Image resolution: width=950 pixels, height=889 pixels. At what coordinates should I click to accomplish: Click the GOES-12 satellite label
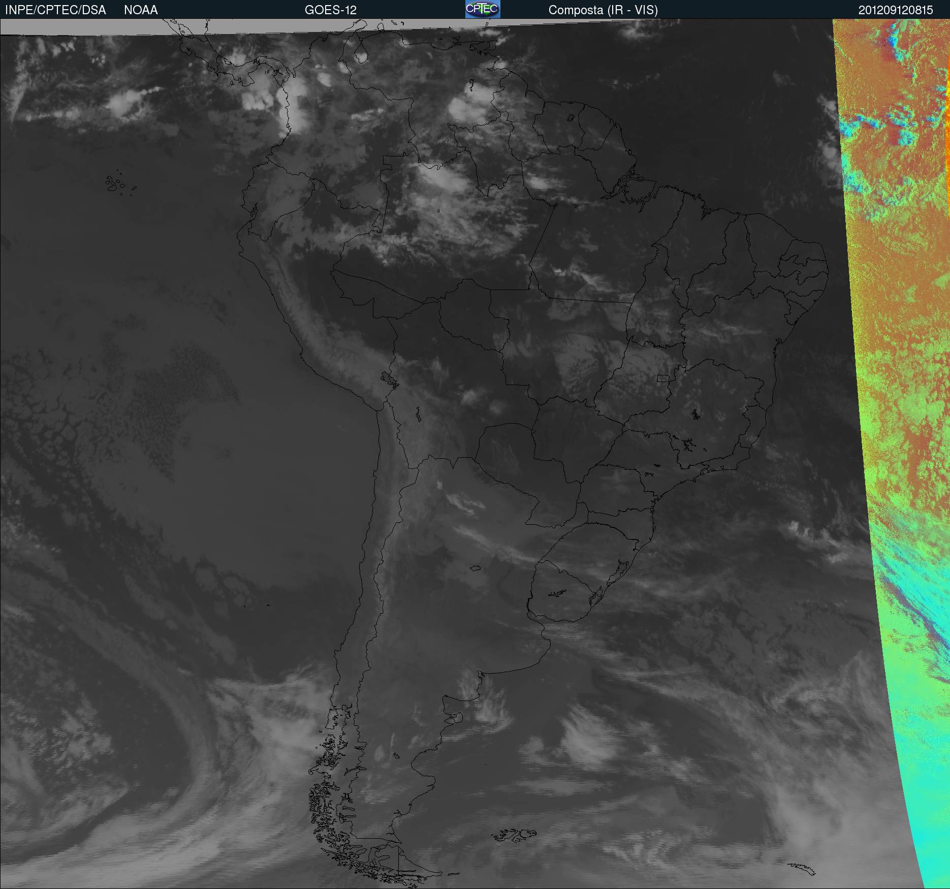pos(331,10)
